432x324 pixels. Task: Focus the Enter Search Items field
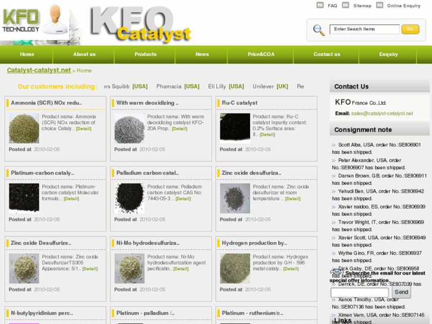click(x=364, y=29)
